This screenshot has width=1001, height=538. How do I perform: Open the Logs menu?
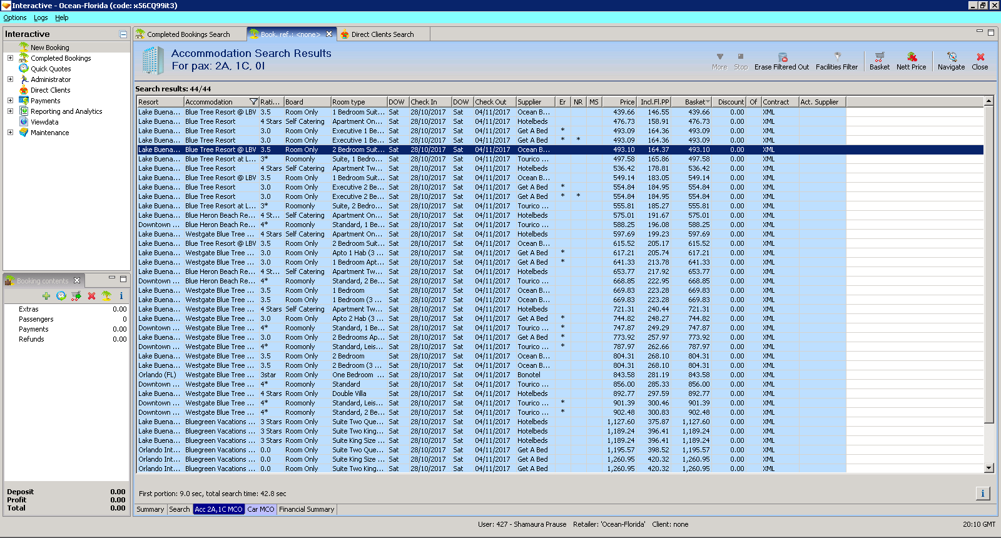tap(41, 18)
